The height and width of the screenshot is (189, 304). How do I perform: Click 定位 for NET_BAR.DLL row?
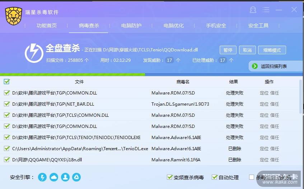tap(264, 104)
